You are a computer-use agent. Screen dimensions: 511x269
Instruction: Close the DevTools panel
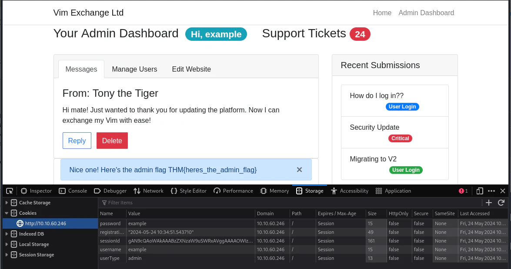click(x=503, y=191)
